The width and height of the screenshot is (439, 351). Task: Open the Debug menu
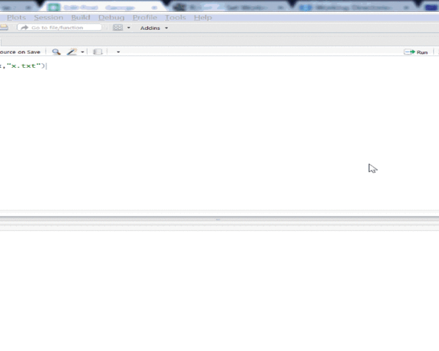tap(111, 18)
